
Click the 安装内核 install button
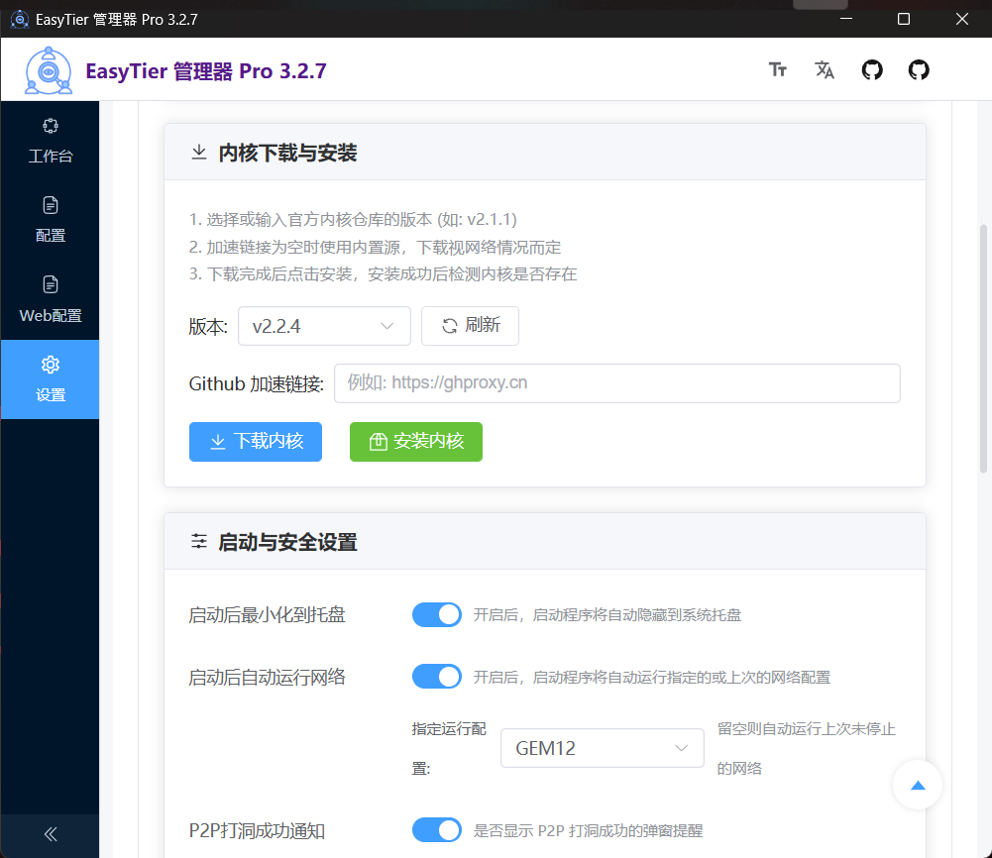click(415, 442)
